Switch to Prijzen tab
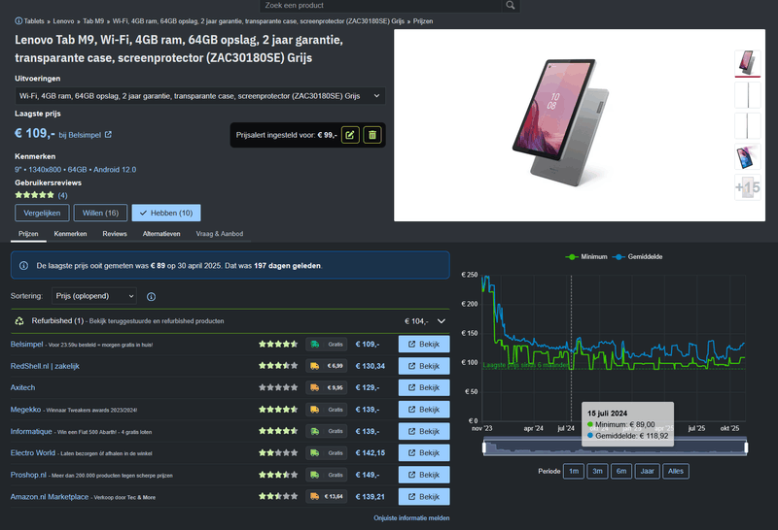Screen dimensions: 778x530 [x=28, y=234]
